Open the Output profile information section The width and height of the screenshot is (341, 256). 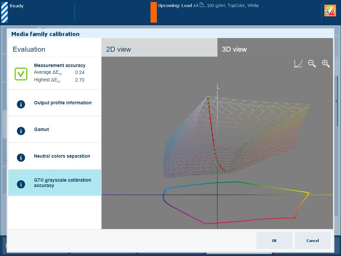click(x=63, y=103)
